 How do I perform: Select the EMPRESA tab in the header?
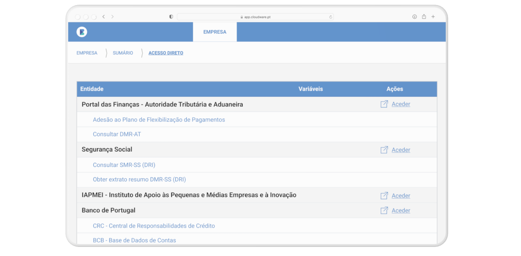pos(215,32)
